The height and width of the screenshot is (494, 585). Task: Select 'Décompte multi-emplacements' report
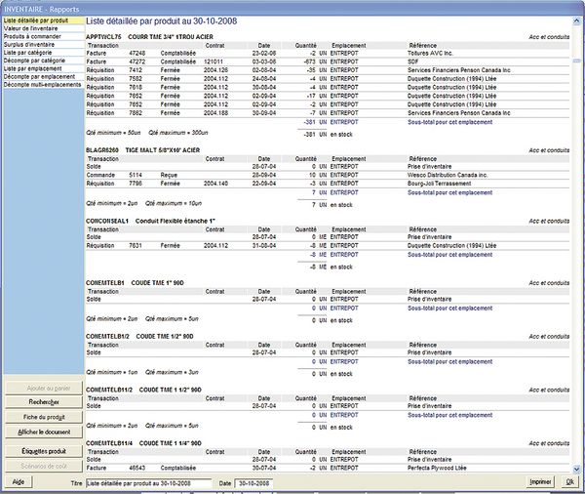(x=44, y=85)
